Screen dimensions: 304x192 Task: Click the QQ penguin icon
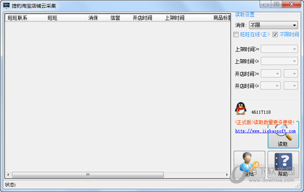[241, 108]
